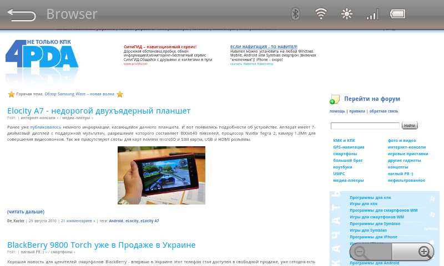Tap the battery status icon
This screenshot has height=266, width=444.
(398, 14)
